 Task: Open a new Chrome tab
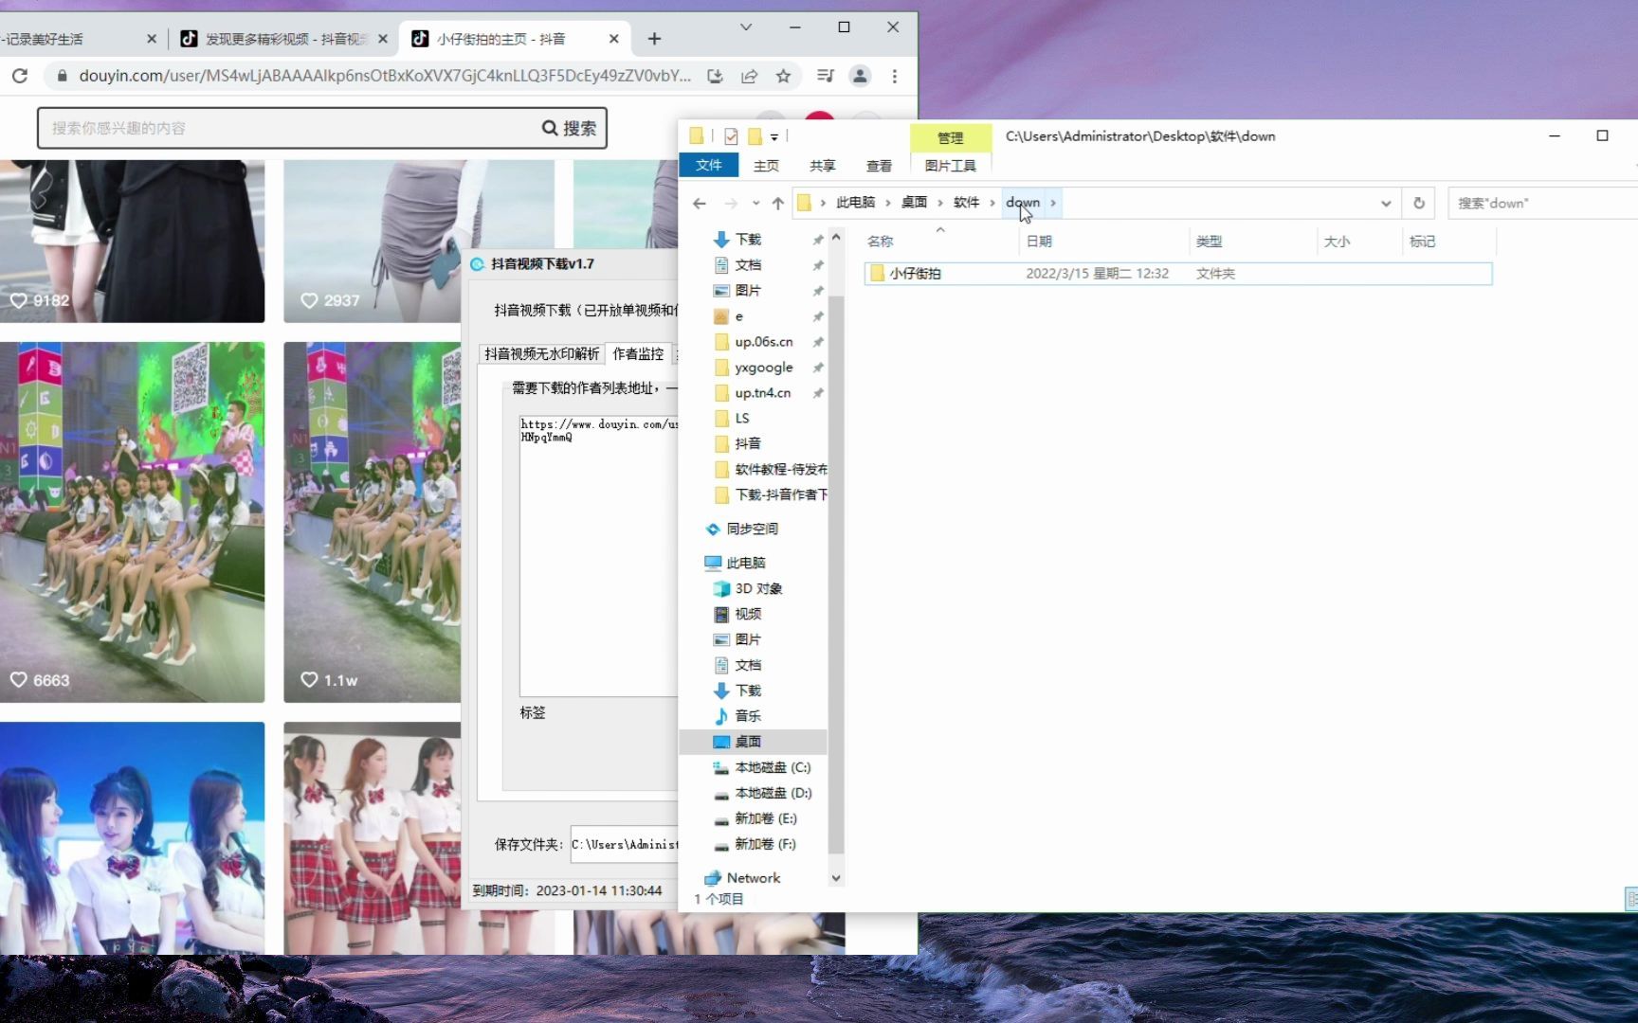[654, 39]
